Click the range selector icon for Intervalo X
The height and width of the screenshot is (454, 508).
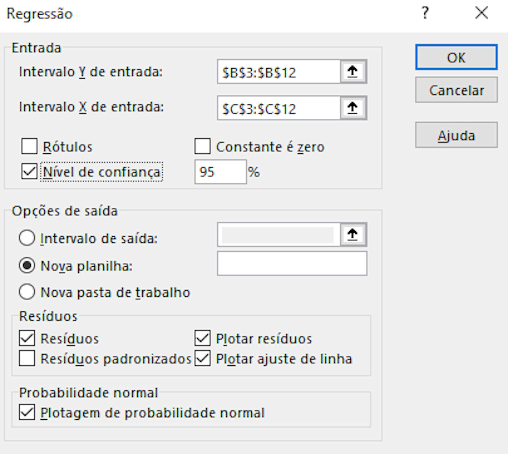coord(353,108)
